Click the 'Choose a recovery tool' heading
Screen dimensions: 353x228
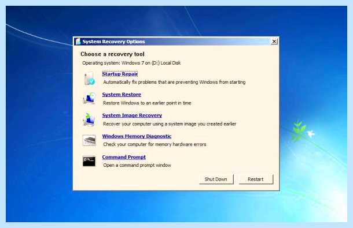[112, 54]
